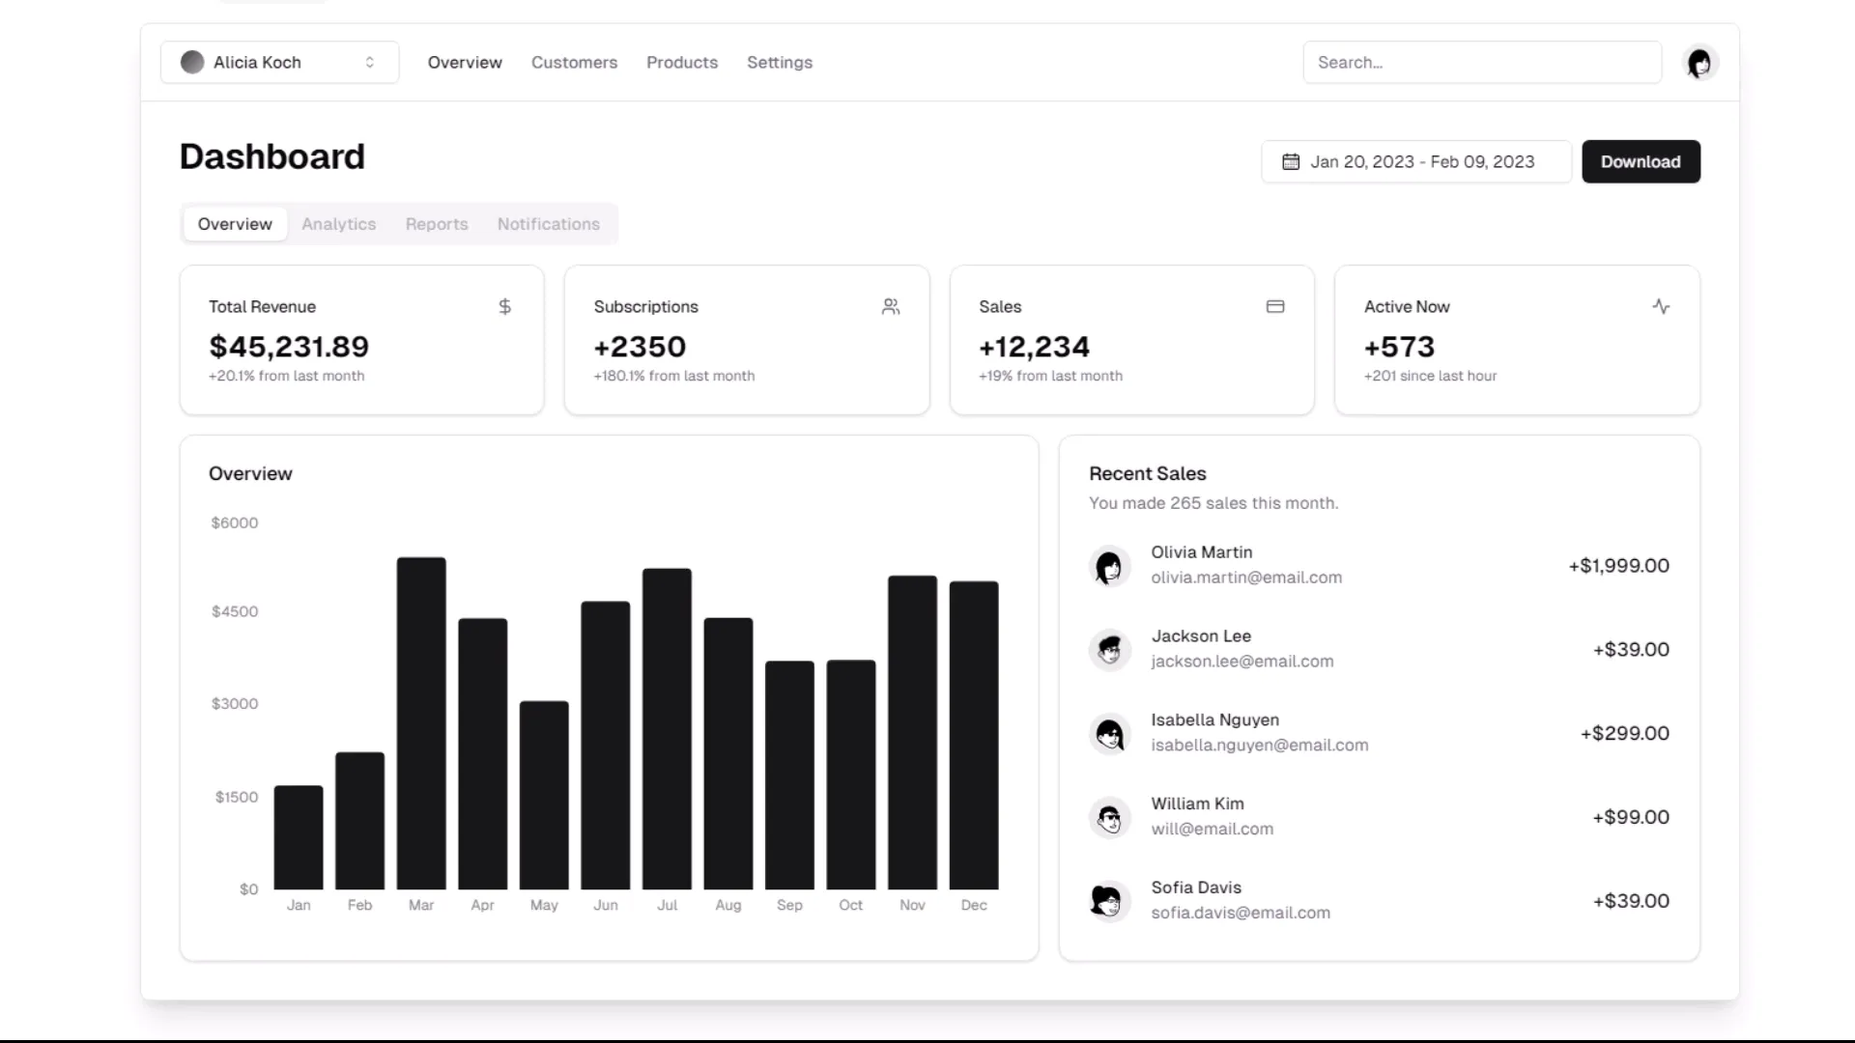Click the March bar in Overview chart

click(421, 724)
